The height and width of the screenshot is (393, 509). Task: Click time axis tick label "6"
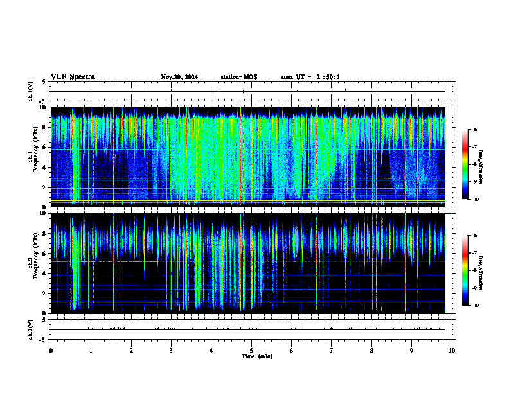[x=292, y=351]
